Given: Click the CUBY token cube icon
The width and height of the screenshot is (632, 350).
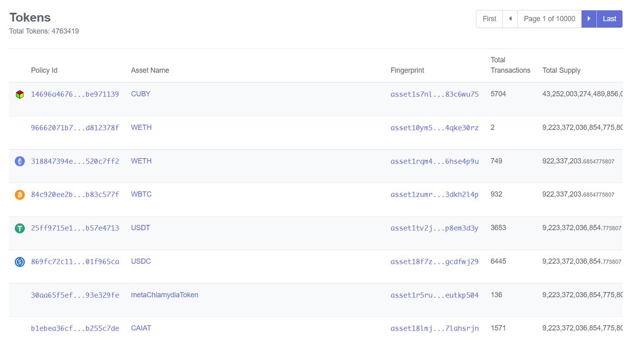Looking at the screenshot, I should tap(19, 95).
